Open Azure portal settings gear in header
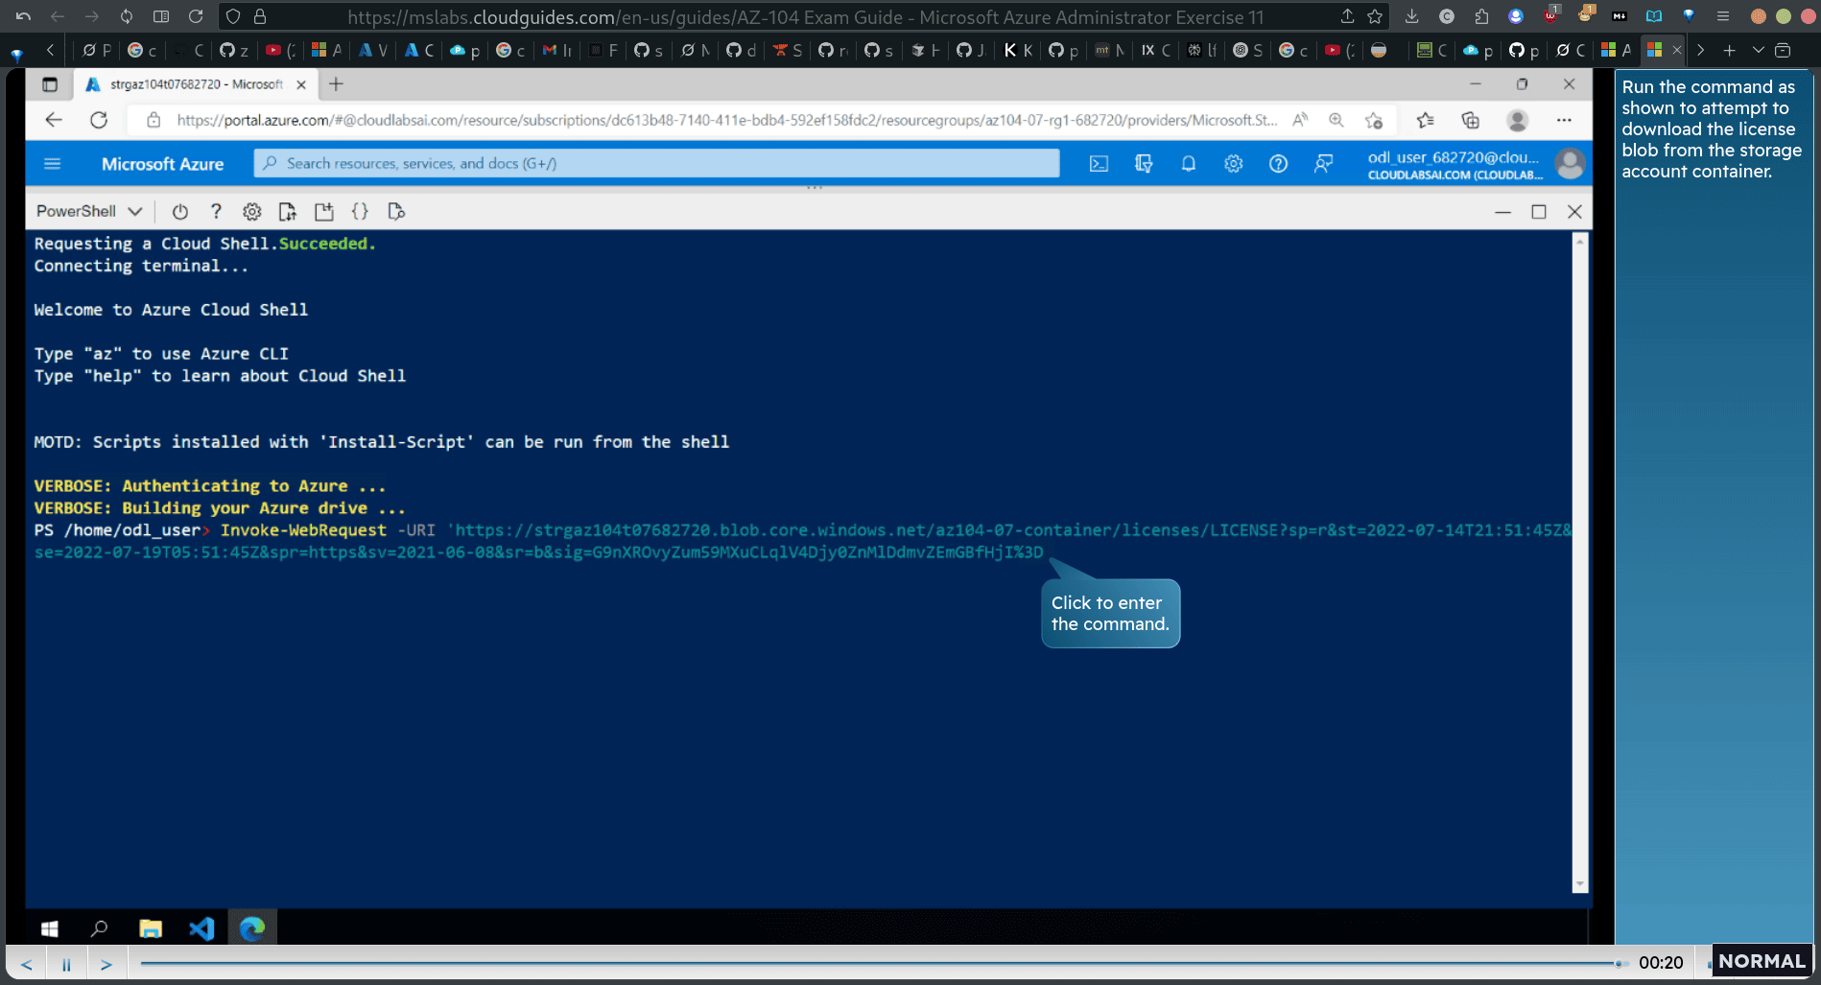 (x=1233, y=164)
